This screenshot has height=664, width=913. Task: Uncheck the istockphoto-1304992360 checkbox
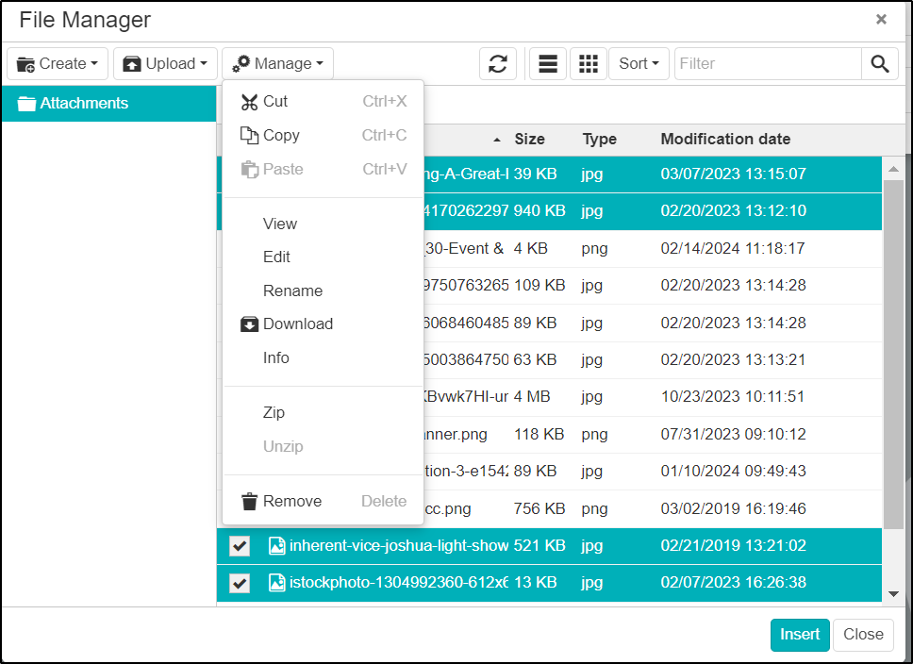point(240,583)
